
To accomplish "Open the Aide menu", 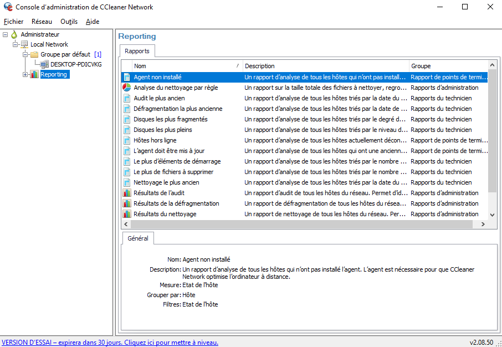I will click(93, 22).
